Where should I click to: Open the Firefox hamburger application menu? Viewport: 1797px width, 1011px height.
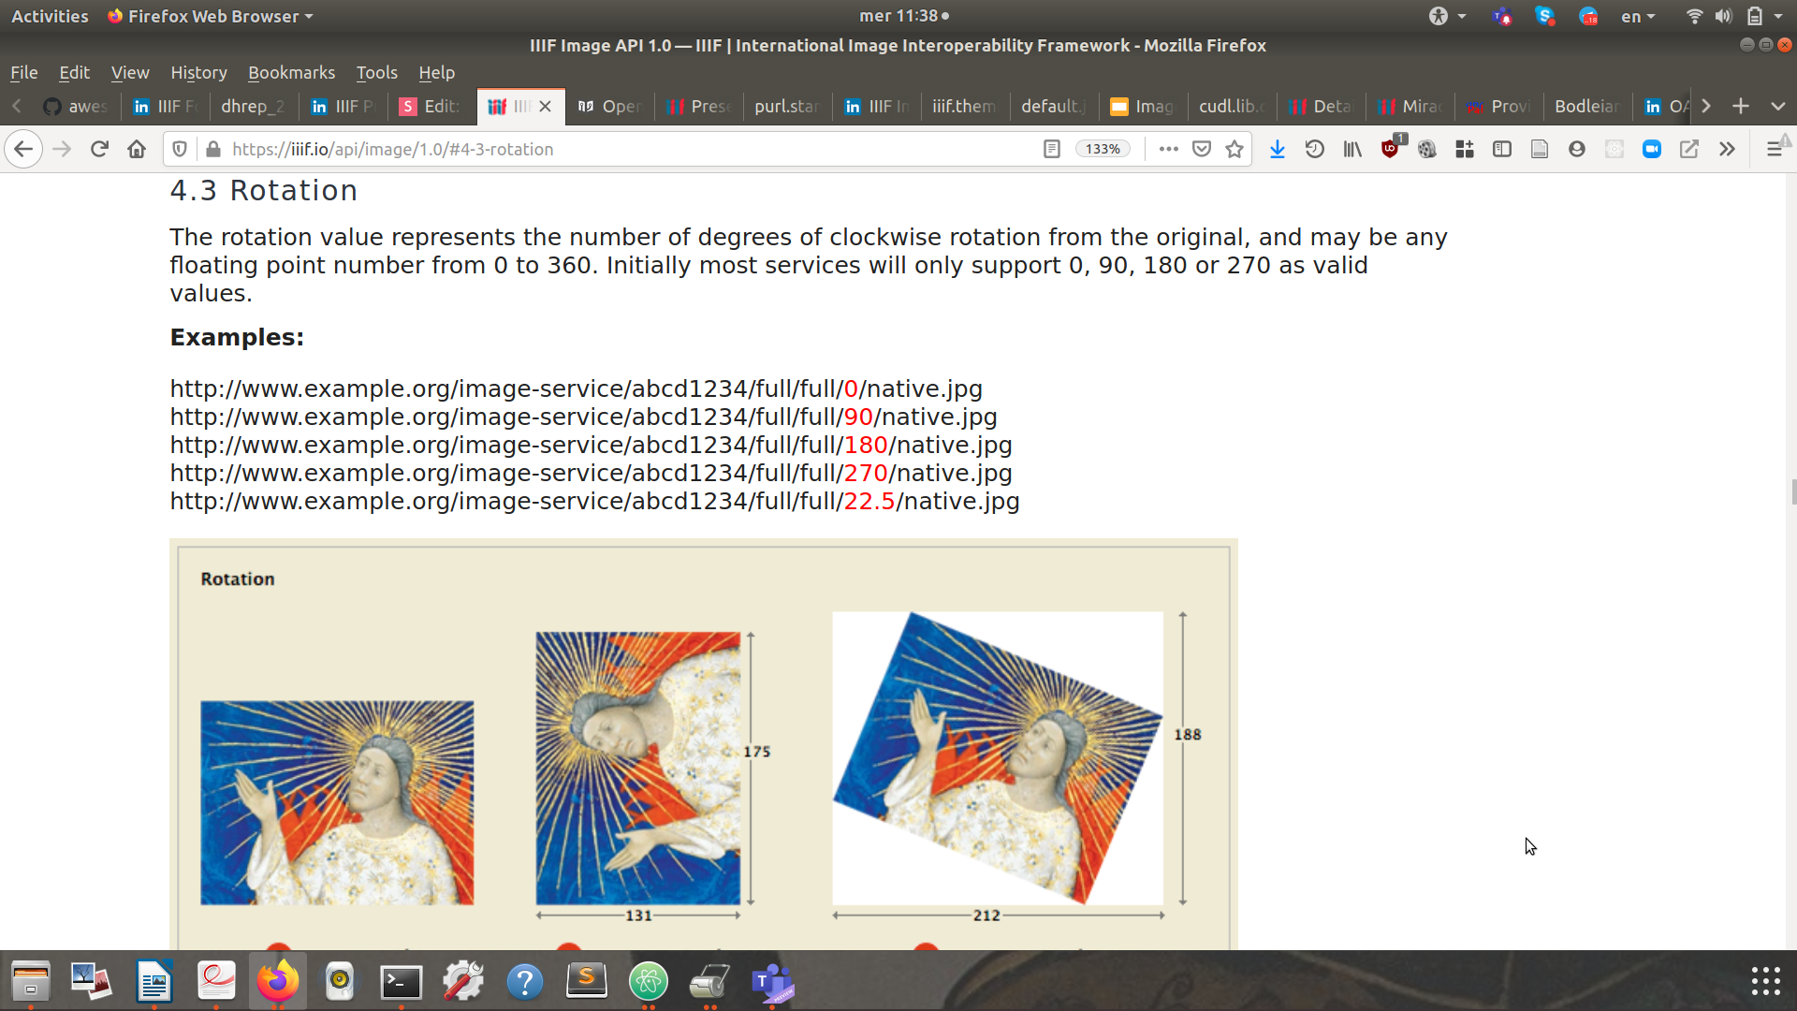click(x=1775, y=149)
